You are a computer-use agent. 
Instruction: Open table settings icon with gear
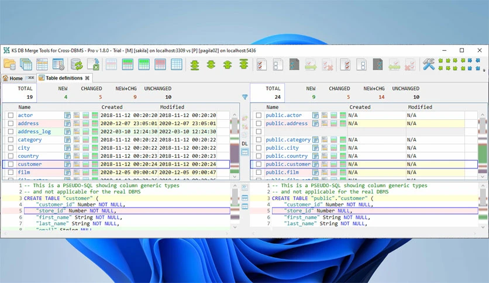click(58, 64)
